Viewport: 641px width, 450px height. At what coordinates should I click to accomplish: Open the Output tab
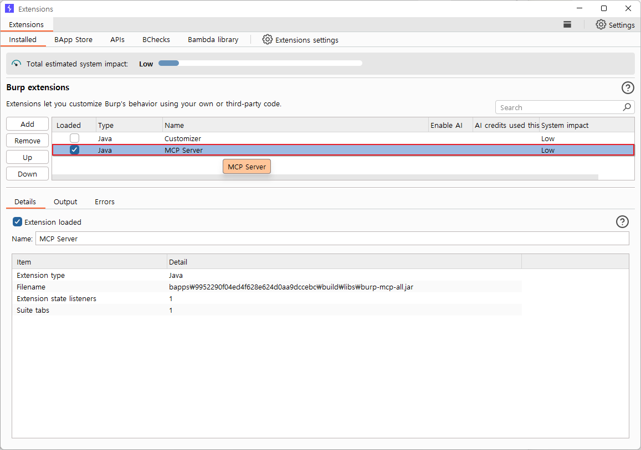65,201
